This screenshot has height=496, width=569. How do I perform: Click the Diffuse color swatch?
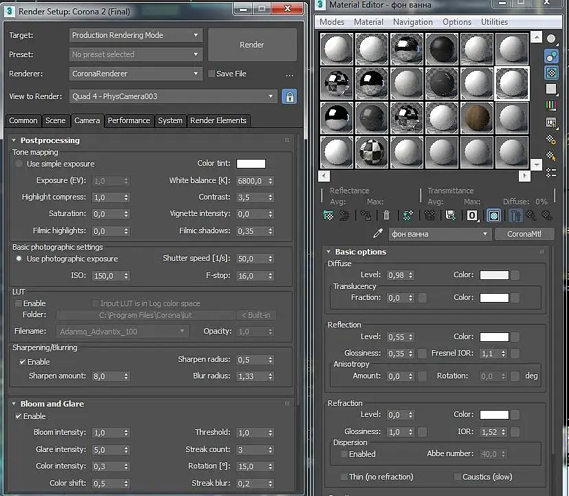(x=493, y=275)
